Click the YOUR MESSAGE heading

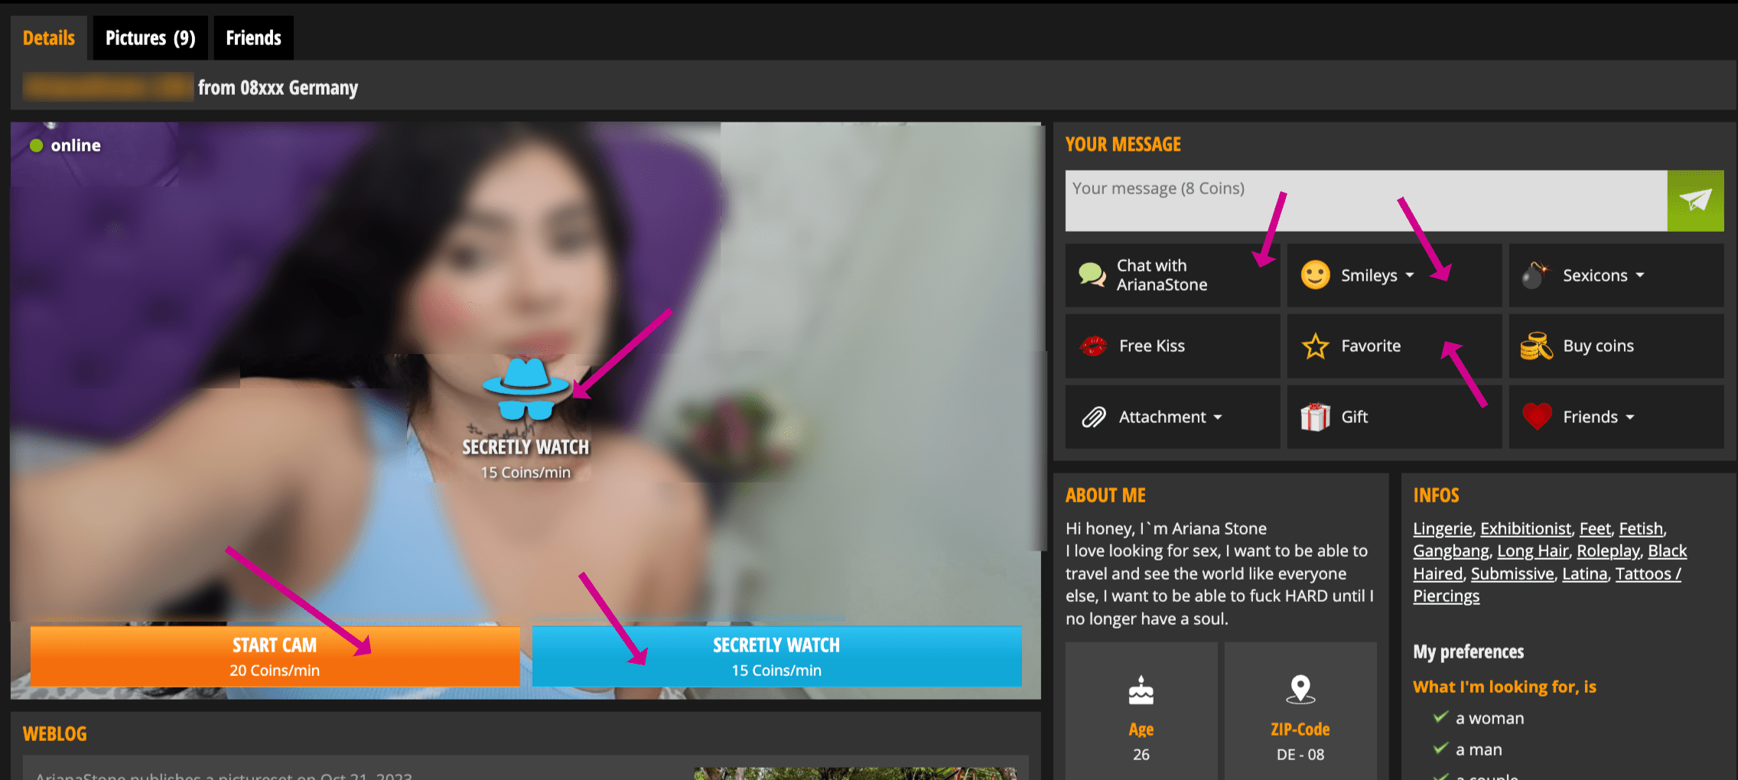coord(1123,145)
